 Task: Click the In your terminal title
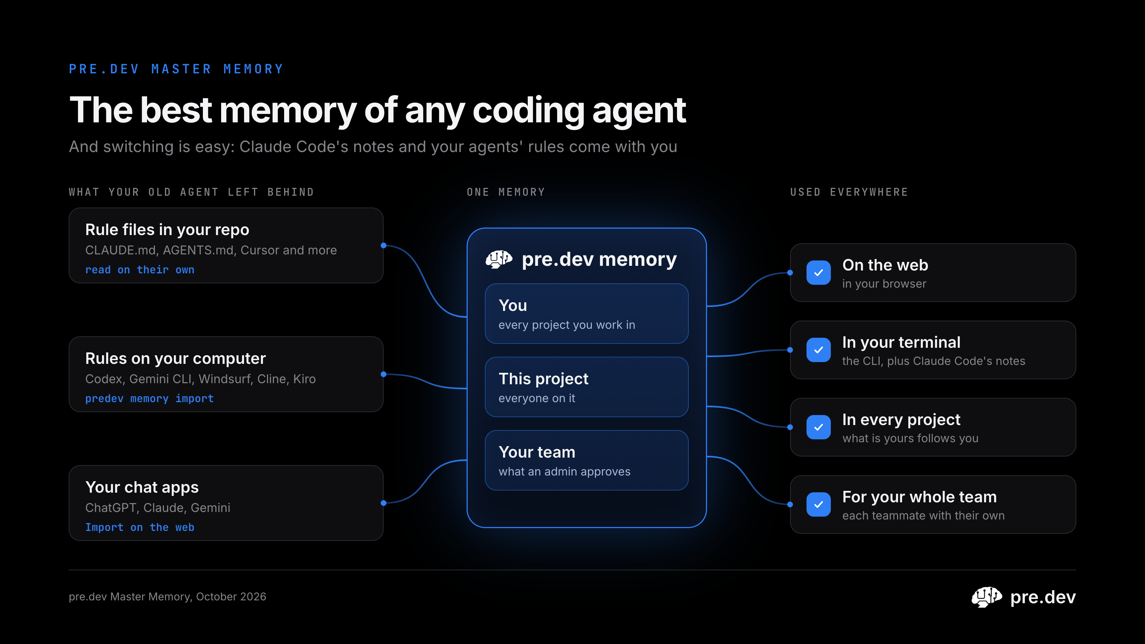point(901,343)
